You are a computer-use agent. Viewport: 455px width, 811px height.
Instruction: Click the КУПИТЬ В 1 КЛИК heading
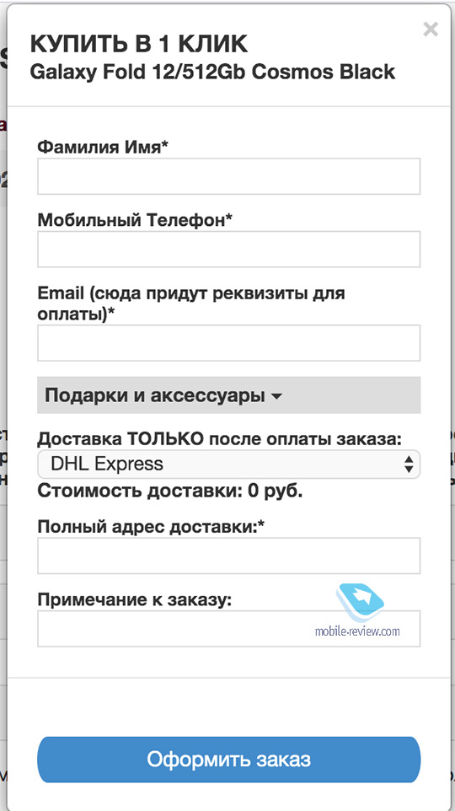pyautogui.click(x=139, y=45)
